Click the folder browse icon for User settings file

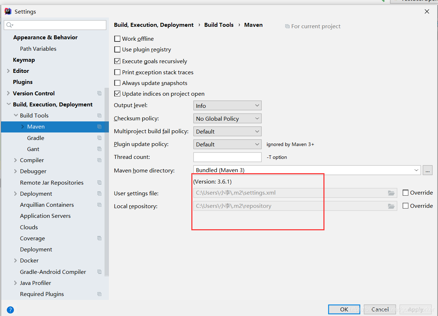[x=392, y=193]
